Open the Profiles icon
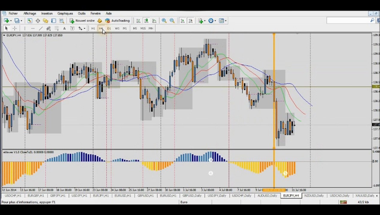The image size is (380, 215). click(x=17, y=21)
